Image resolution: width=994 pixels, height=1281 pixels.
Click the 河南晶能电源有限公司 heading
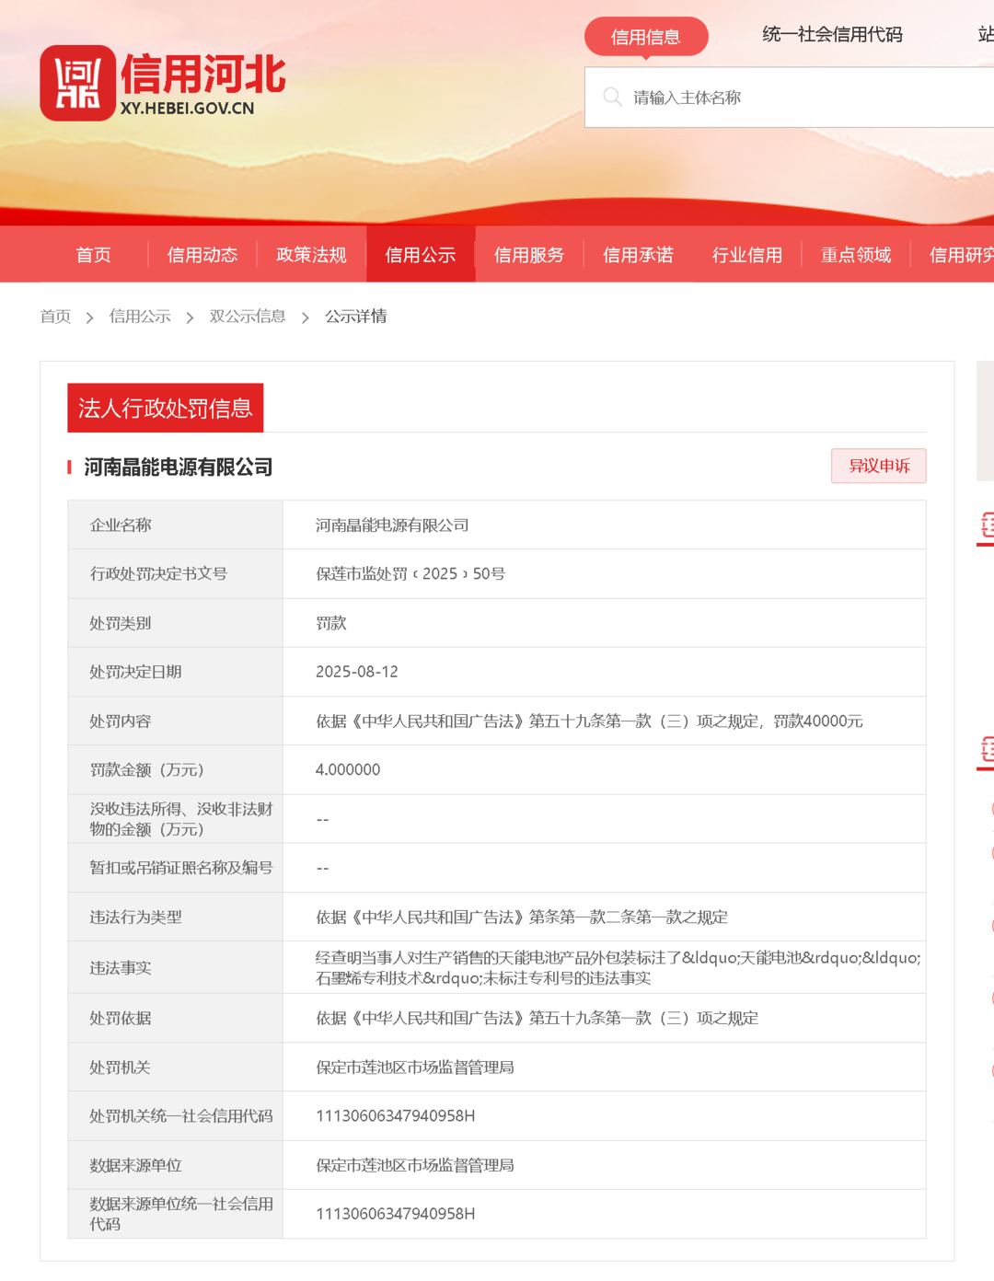[179, 467]
